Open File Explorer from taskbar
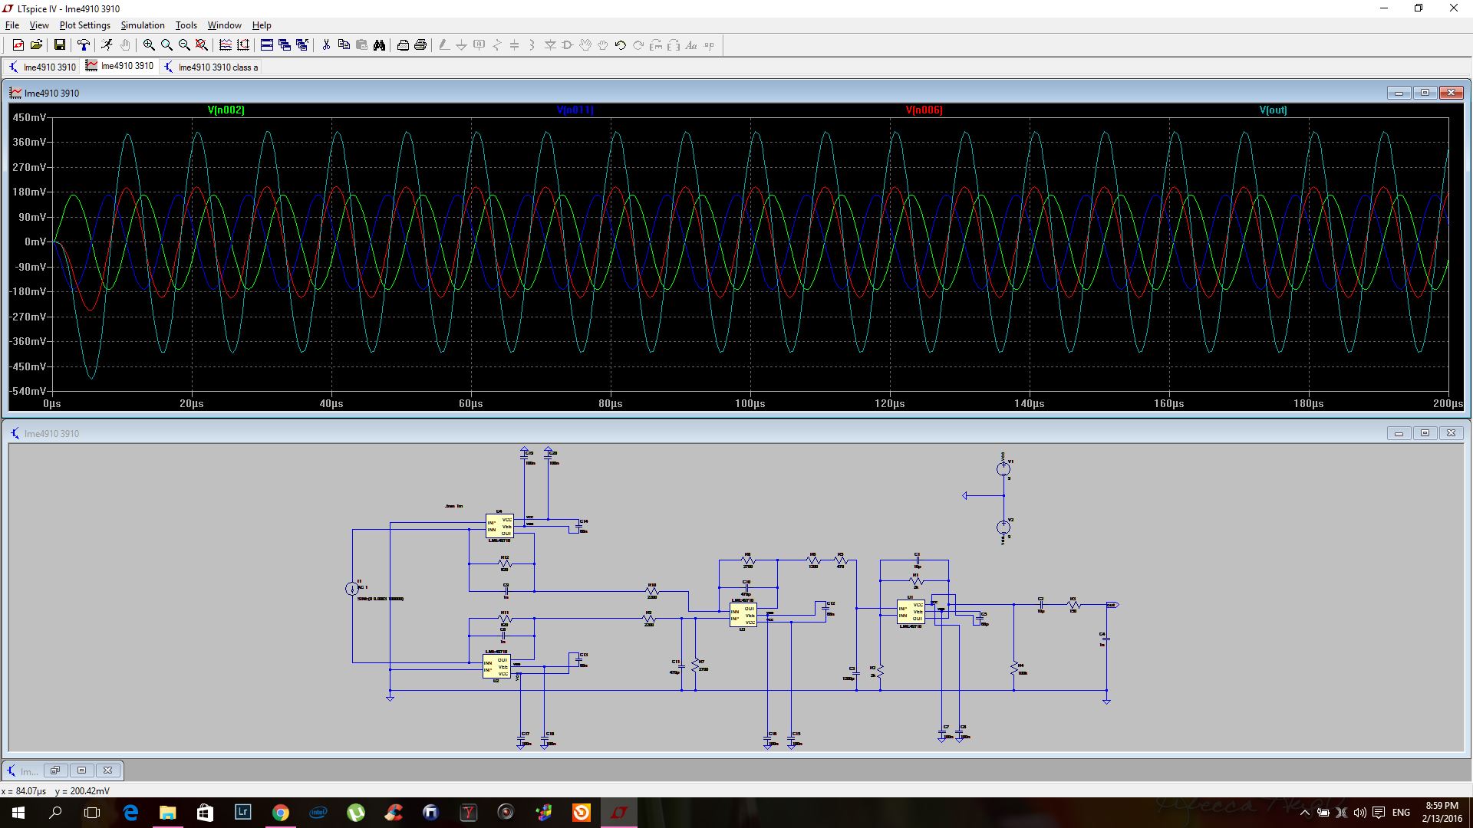This screenshot has height=828, width=1473. click(x=167, y=812)
